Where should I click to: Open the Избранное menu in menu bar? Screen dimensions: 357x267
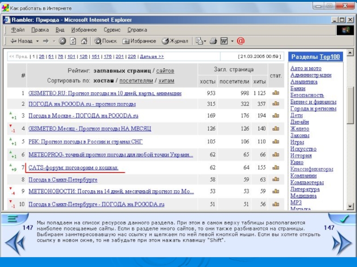click(x=83, y=30)
